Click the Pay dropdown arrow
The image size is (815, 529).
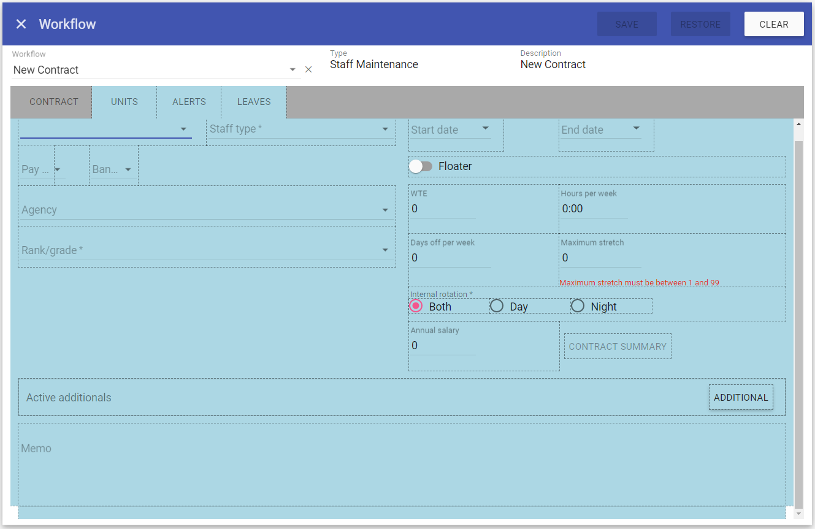point(58,170)
